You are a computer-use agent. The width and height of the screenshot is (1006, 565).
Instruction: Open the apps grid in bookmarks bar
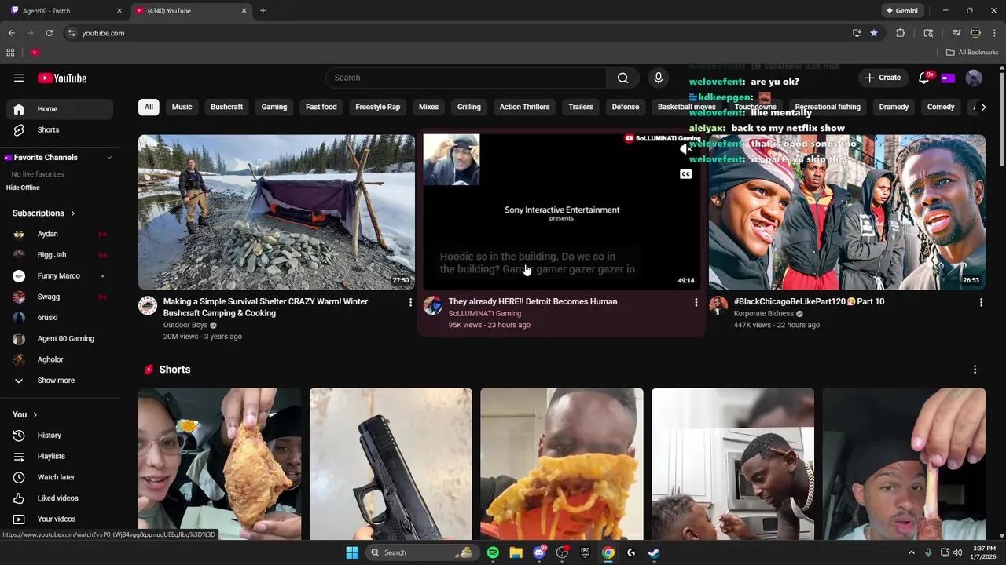[x=10, y=53]
